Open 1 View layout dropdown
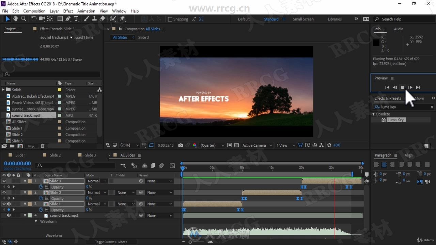The width and height of the screenshot is (436, 245). 285,145
